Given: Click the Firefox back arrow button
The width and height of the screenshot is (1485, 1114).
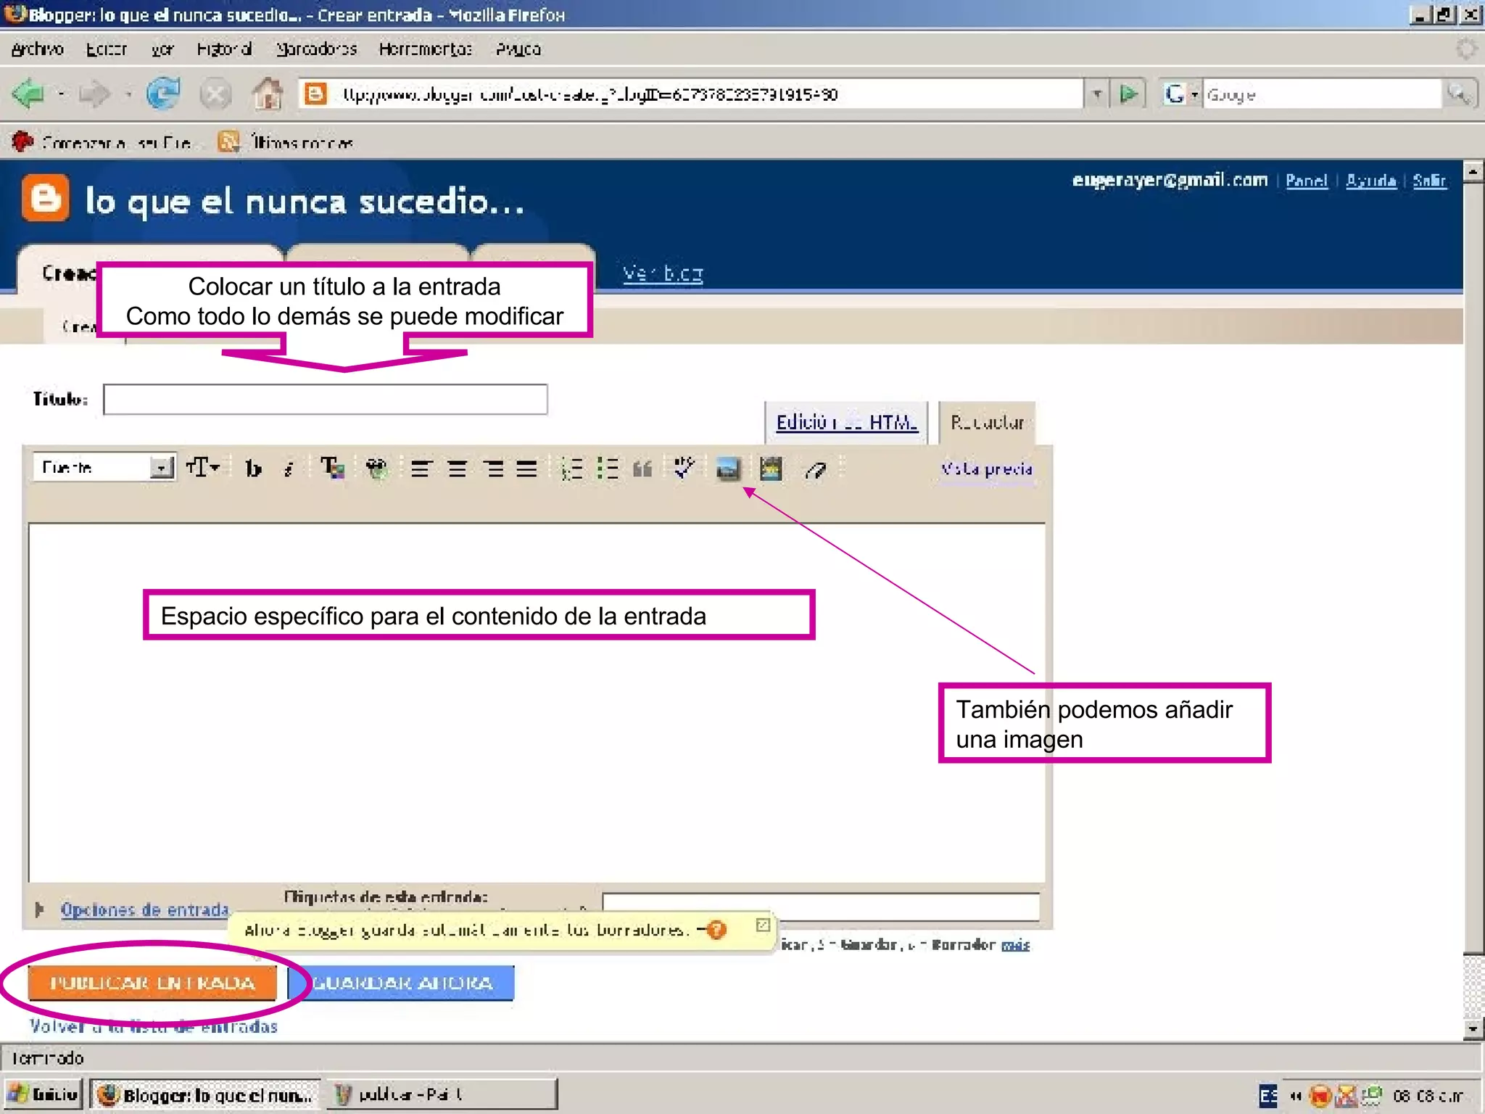Looking at the screenshot, I should [29, 94].
